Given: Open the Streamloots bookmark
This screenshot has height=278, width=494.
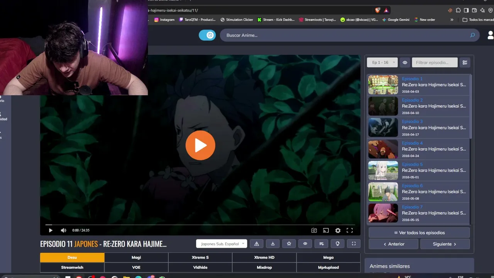Looking at the screenshot, I should [318, 20].
